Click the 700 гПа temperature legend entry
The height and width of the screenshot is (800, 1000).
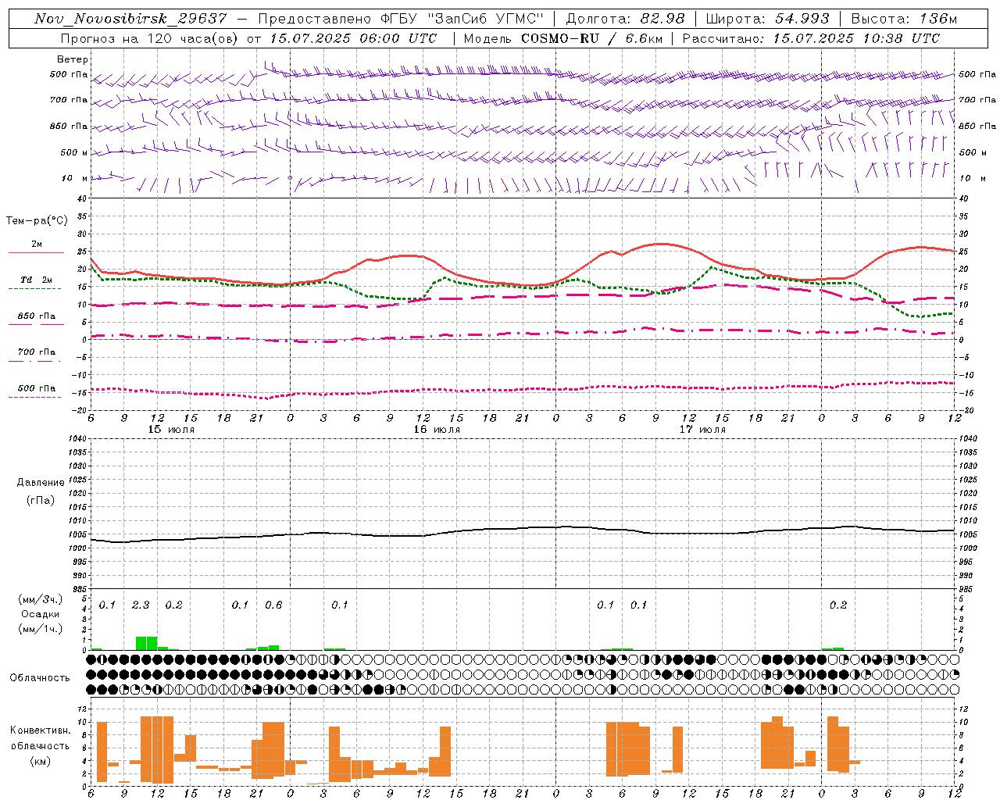(37, 352)
